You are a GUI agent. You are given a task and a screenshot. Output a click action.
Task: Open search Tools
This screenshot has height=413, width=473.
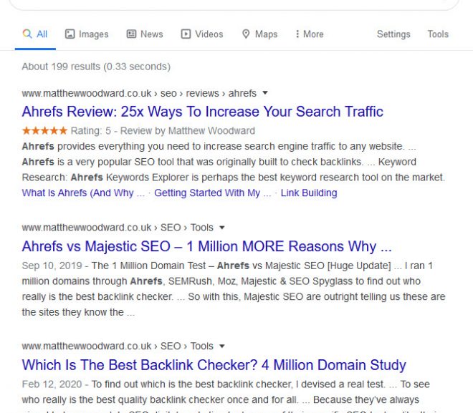[x=438, y=34]
